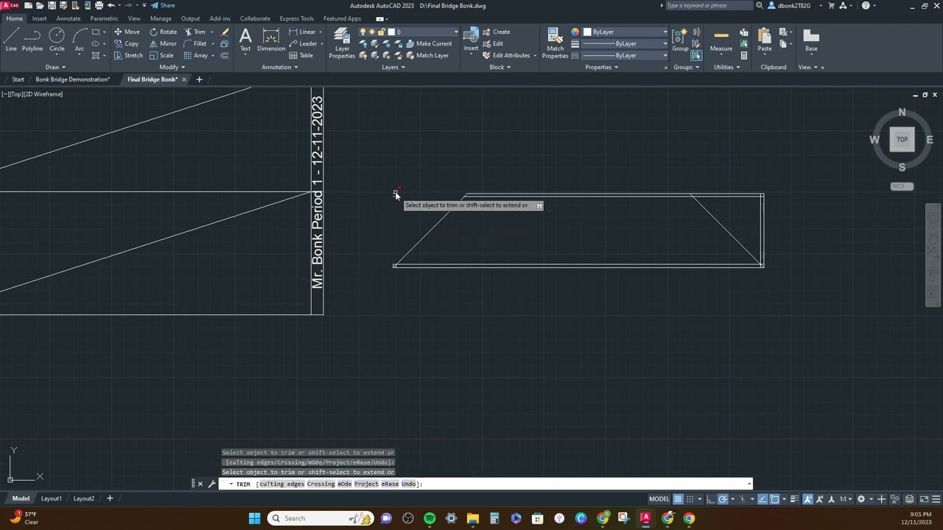
Task: Expand the Draw panel dropdown
Action: click(55, 67)
